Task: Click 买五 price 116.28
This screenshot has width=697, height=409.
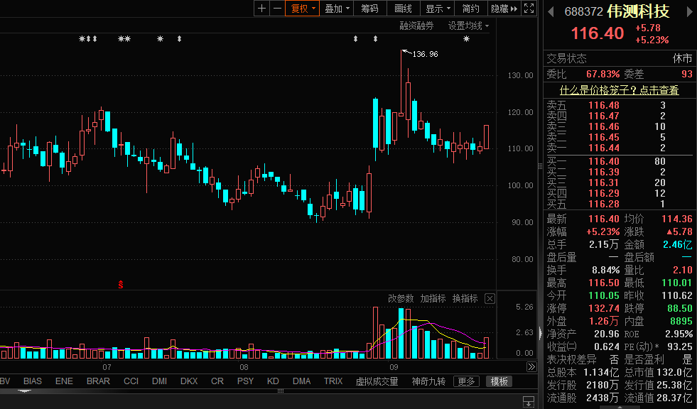Action: pos(604,204)
